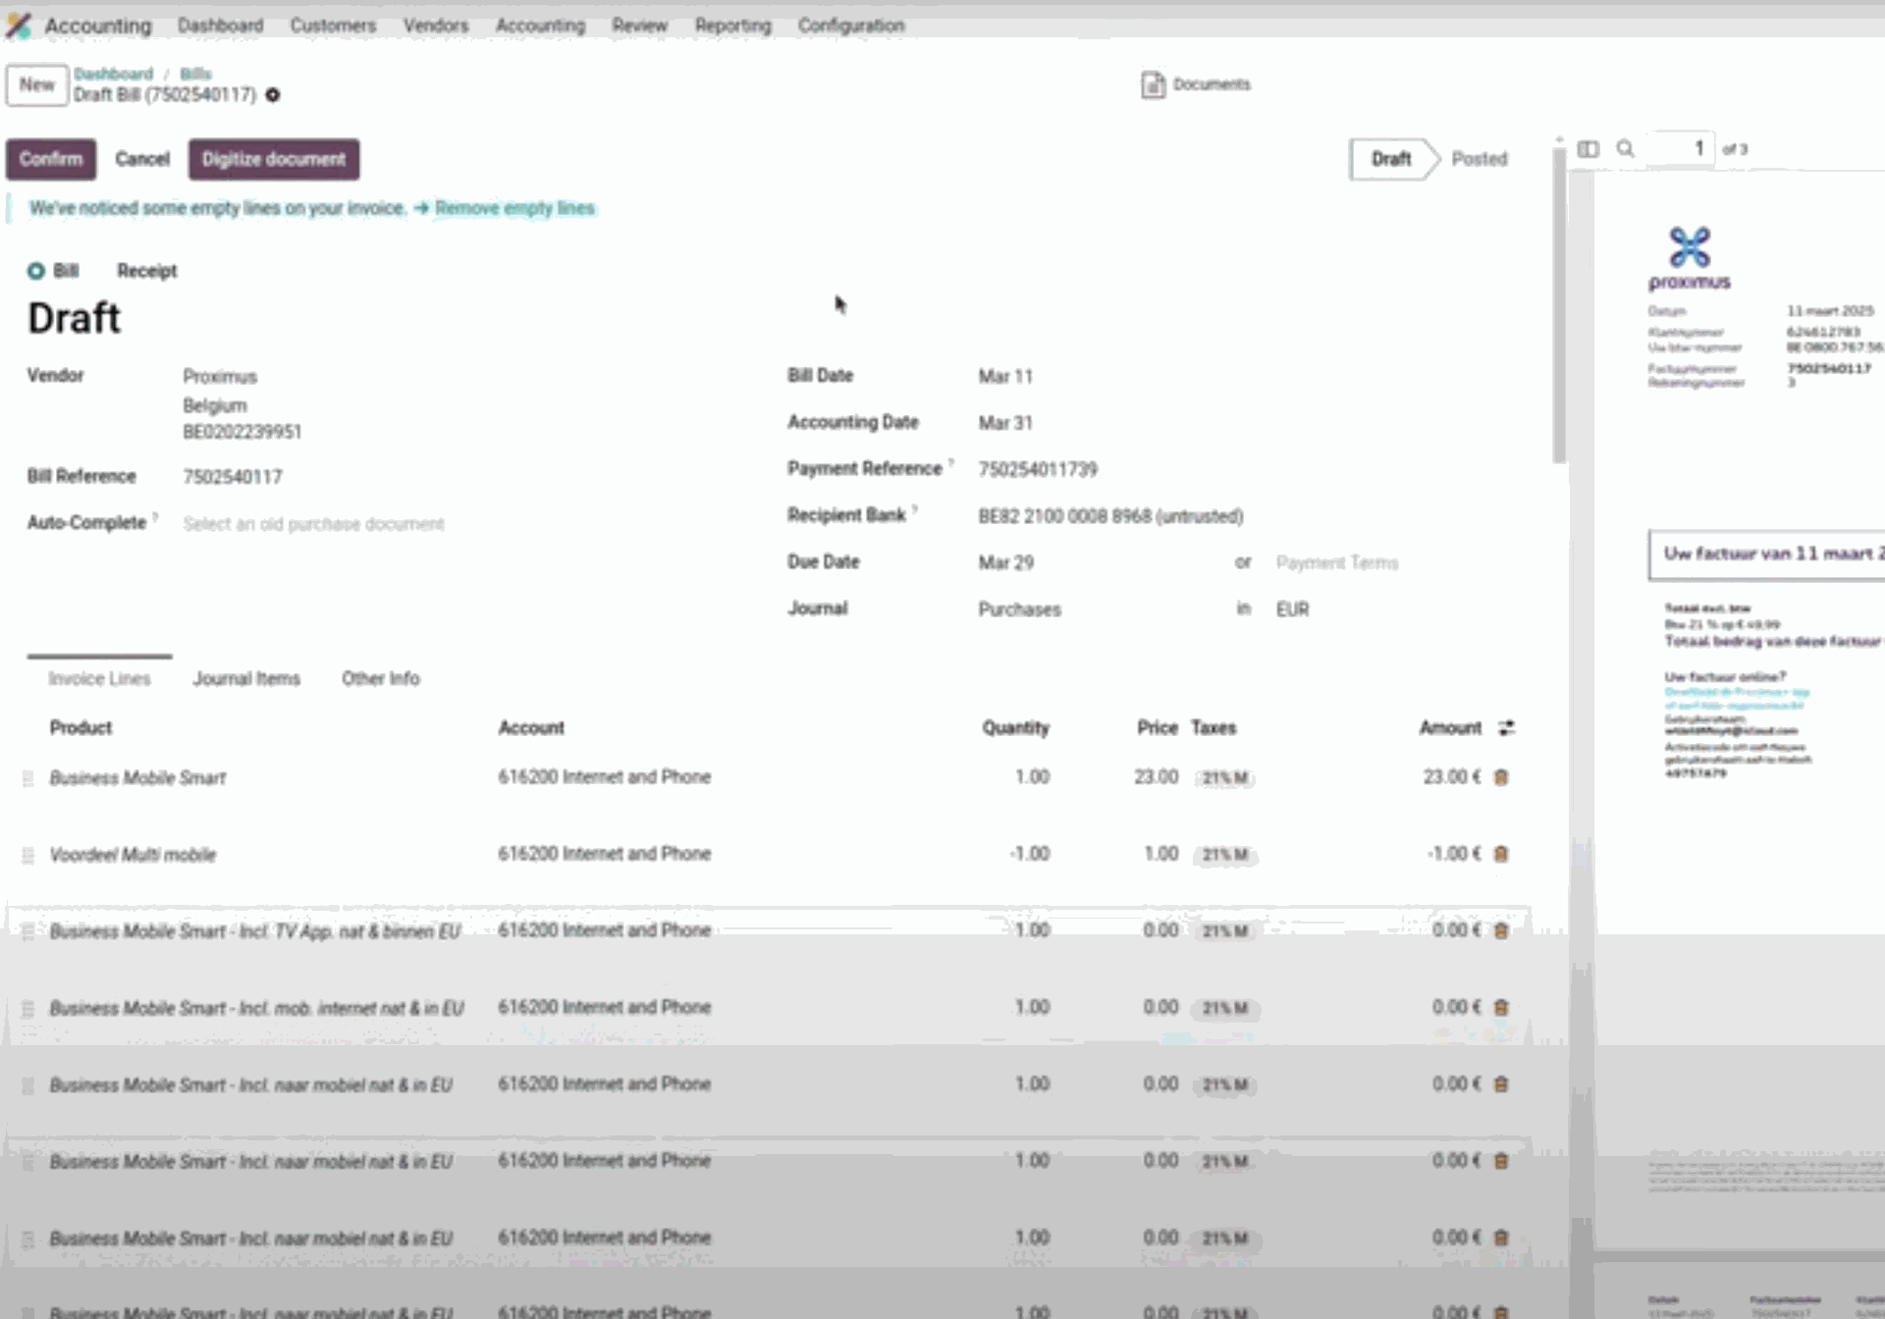Delete the Voordeel Multi mobile line
Image resolution: width=1885 pixels, height=1319 pixels.
pos(1500,854)
